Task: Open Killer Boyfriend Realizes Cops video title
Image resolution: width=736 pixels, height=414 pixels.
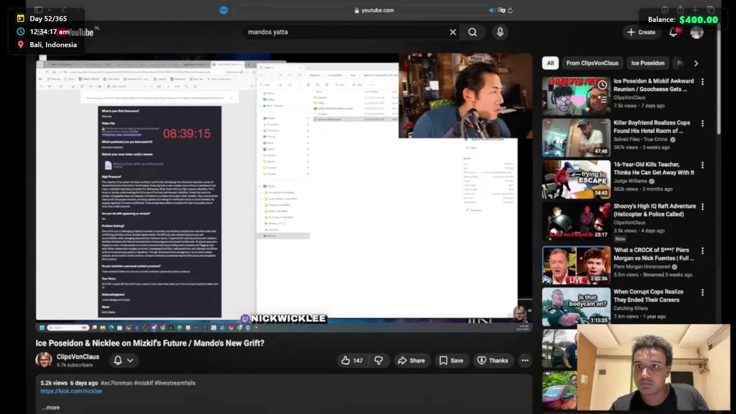Action: [x=652, y=126]
